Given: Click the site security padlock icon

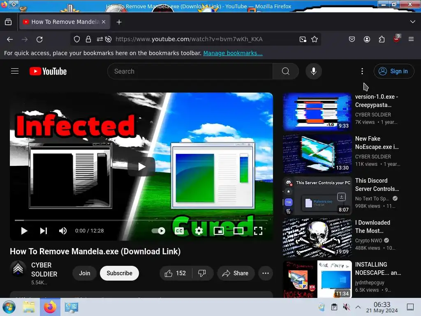Looking at the screenshot, I should (88, 39).
